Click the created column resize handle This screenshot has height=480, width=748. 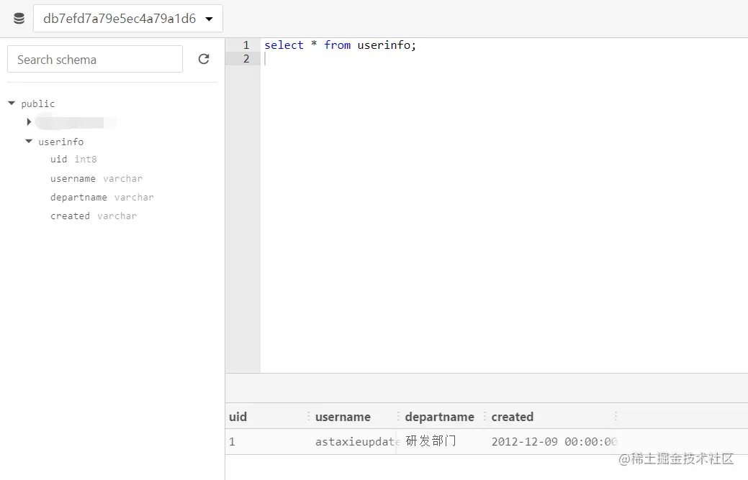[616, 417]
